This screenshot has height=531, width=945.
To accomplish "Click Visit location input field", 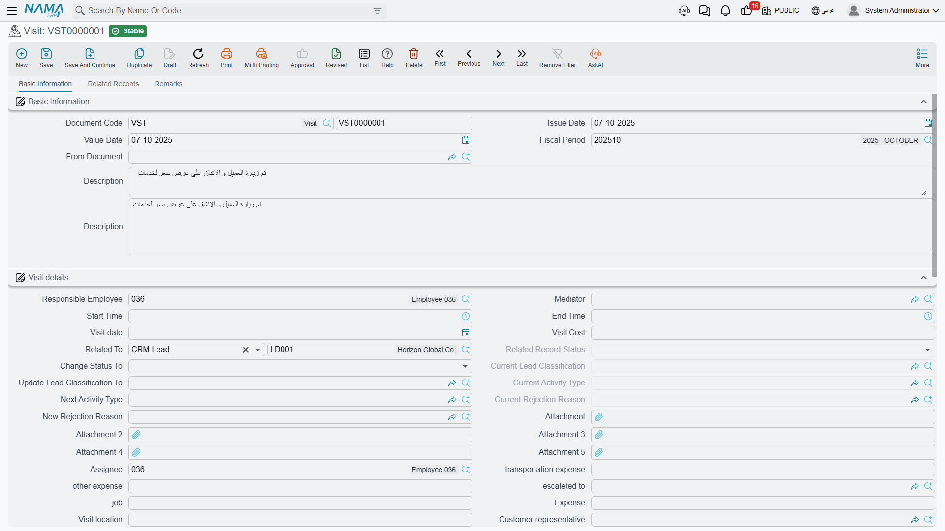I will pos(300,520).
